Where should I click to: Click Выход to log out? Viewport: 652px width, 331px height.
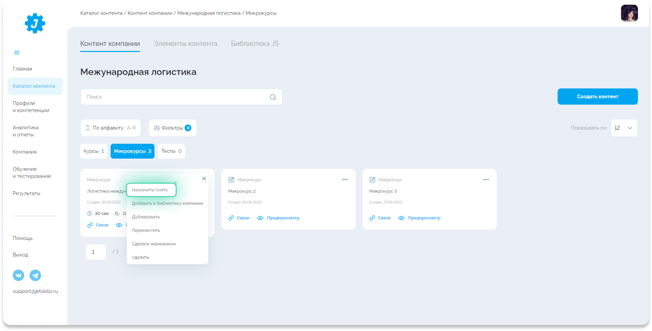tap(20, 255)
